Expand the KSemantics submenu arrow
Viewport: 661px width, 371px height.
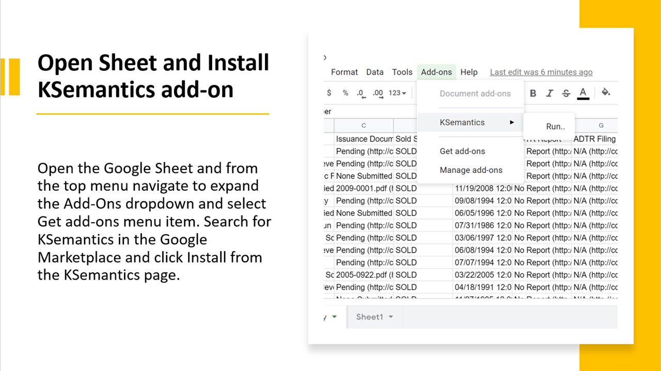tap(511, 122)
